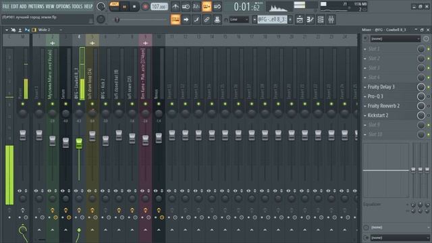
Task: Open mixer options arrow menu
Action: [x=6, y=30]
